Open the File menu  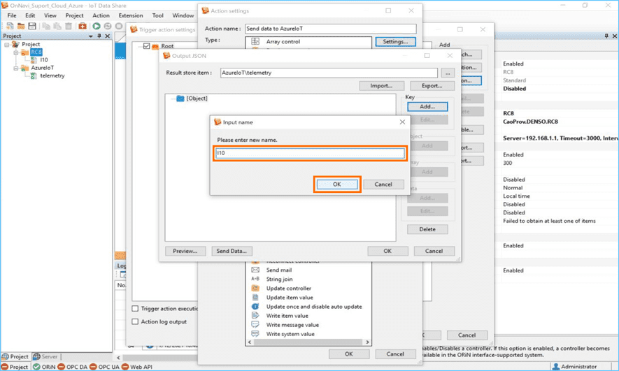[12, 15]
